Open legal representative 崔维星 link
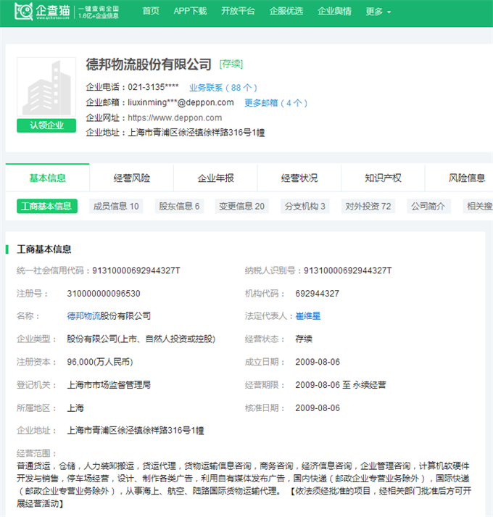Viewport: 493px width, 517px height. (308, 316)
